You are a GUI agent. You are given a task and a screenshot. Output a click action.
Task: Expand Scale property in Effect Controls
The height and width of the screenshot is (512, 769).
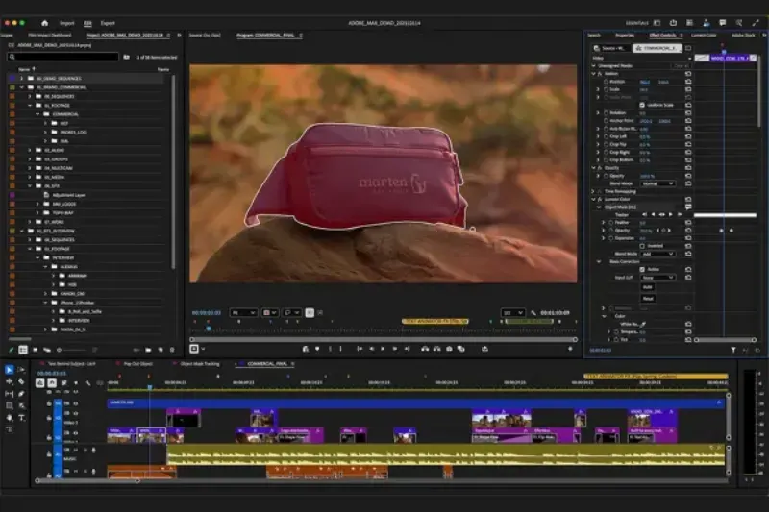tap(598, 89)
